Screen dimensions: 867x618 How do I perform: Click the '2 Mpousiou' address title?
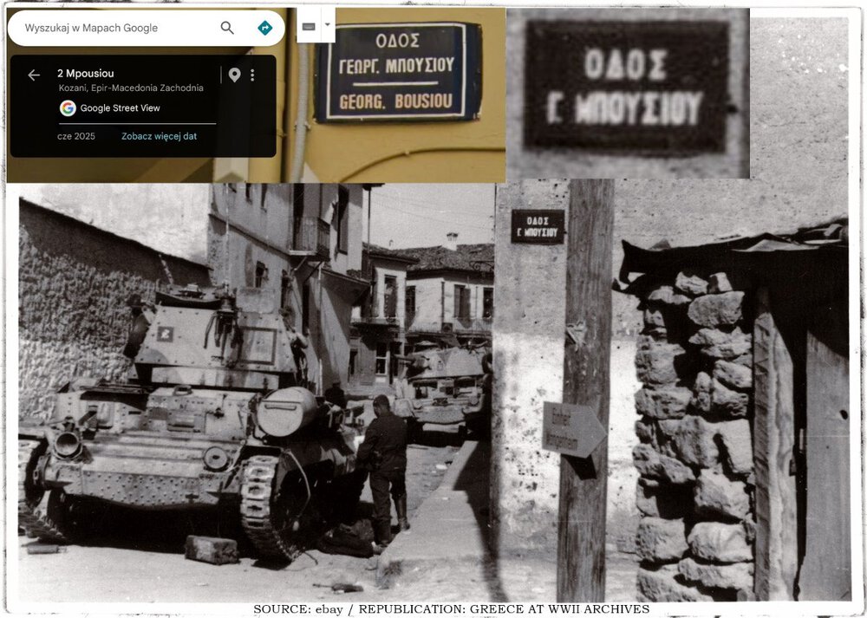click(x=86, y=74)
